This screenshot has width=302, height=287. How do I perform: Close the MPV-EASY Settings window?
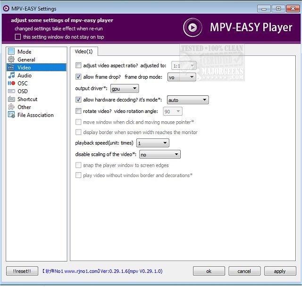point(293,8)
